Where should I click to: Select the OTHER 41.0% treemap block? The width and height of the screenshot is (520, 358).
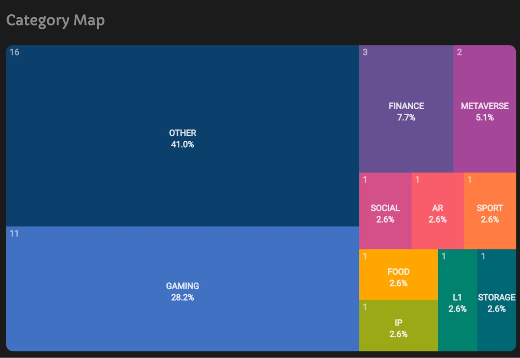pos(182,136)
